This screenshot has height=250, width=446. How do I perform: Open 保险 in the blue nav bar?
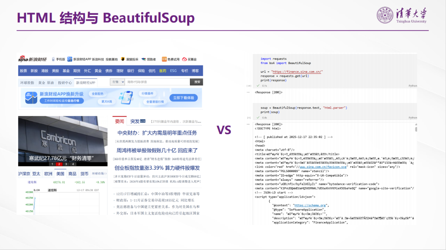(141, 71)
